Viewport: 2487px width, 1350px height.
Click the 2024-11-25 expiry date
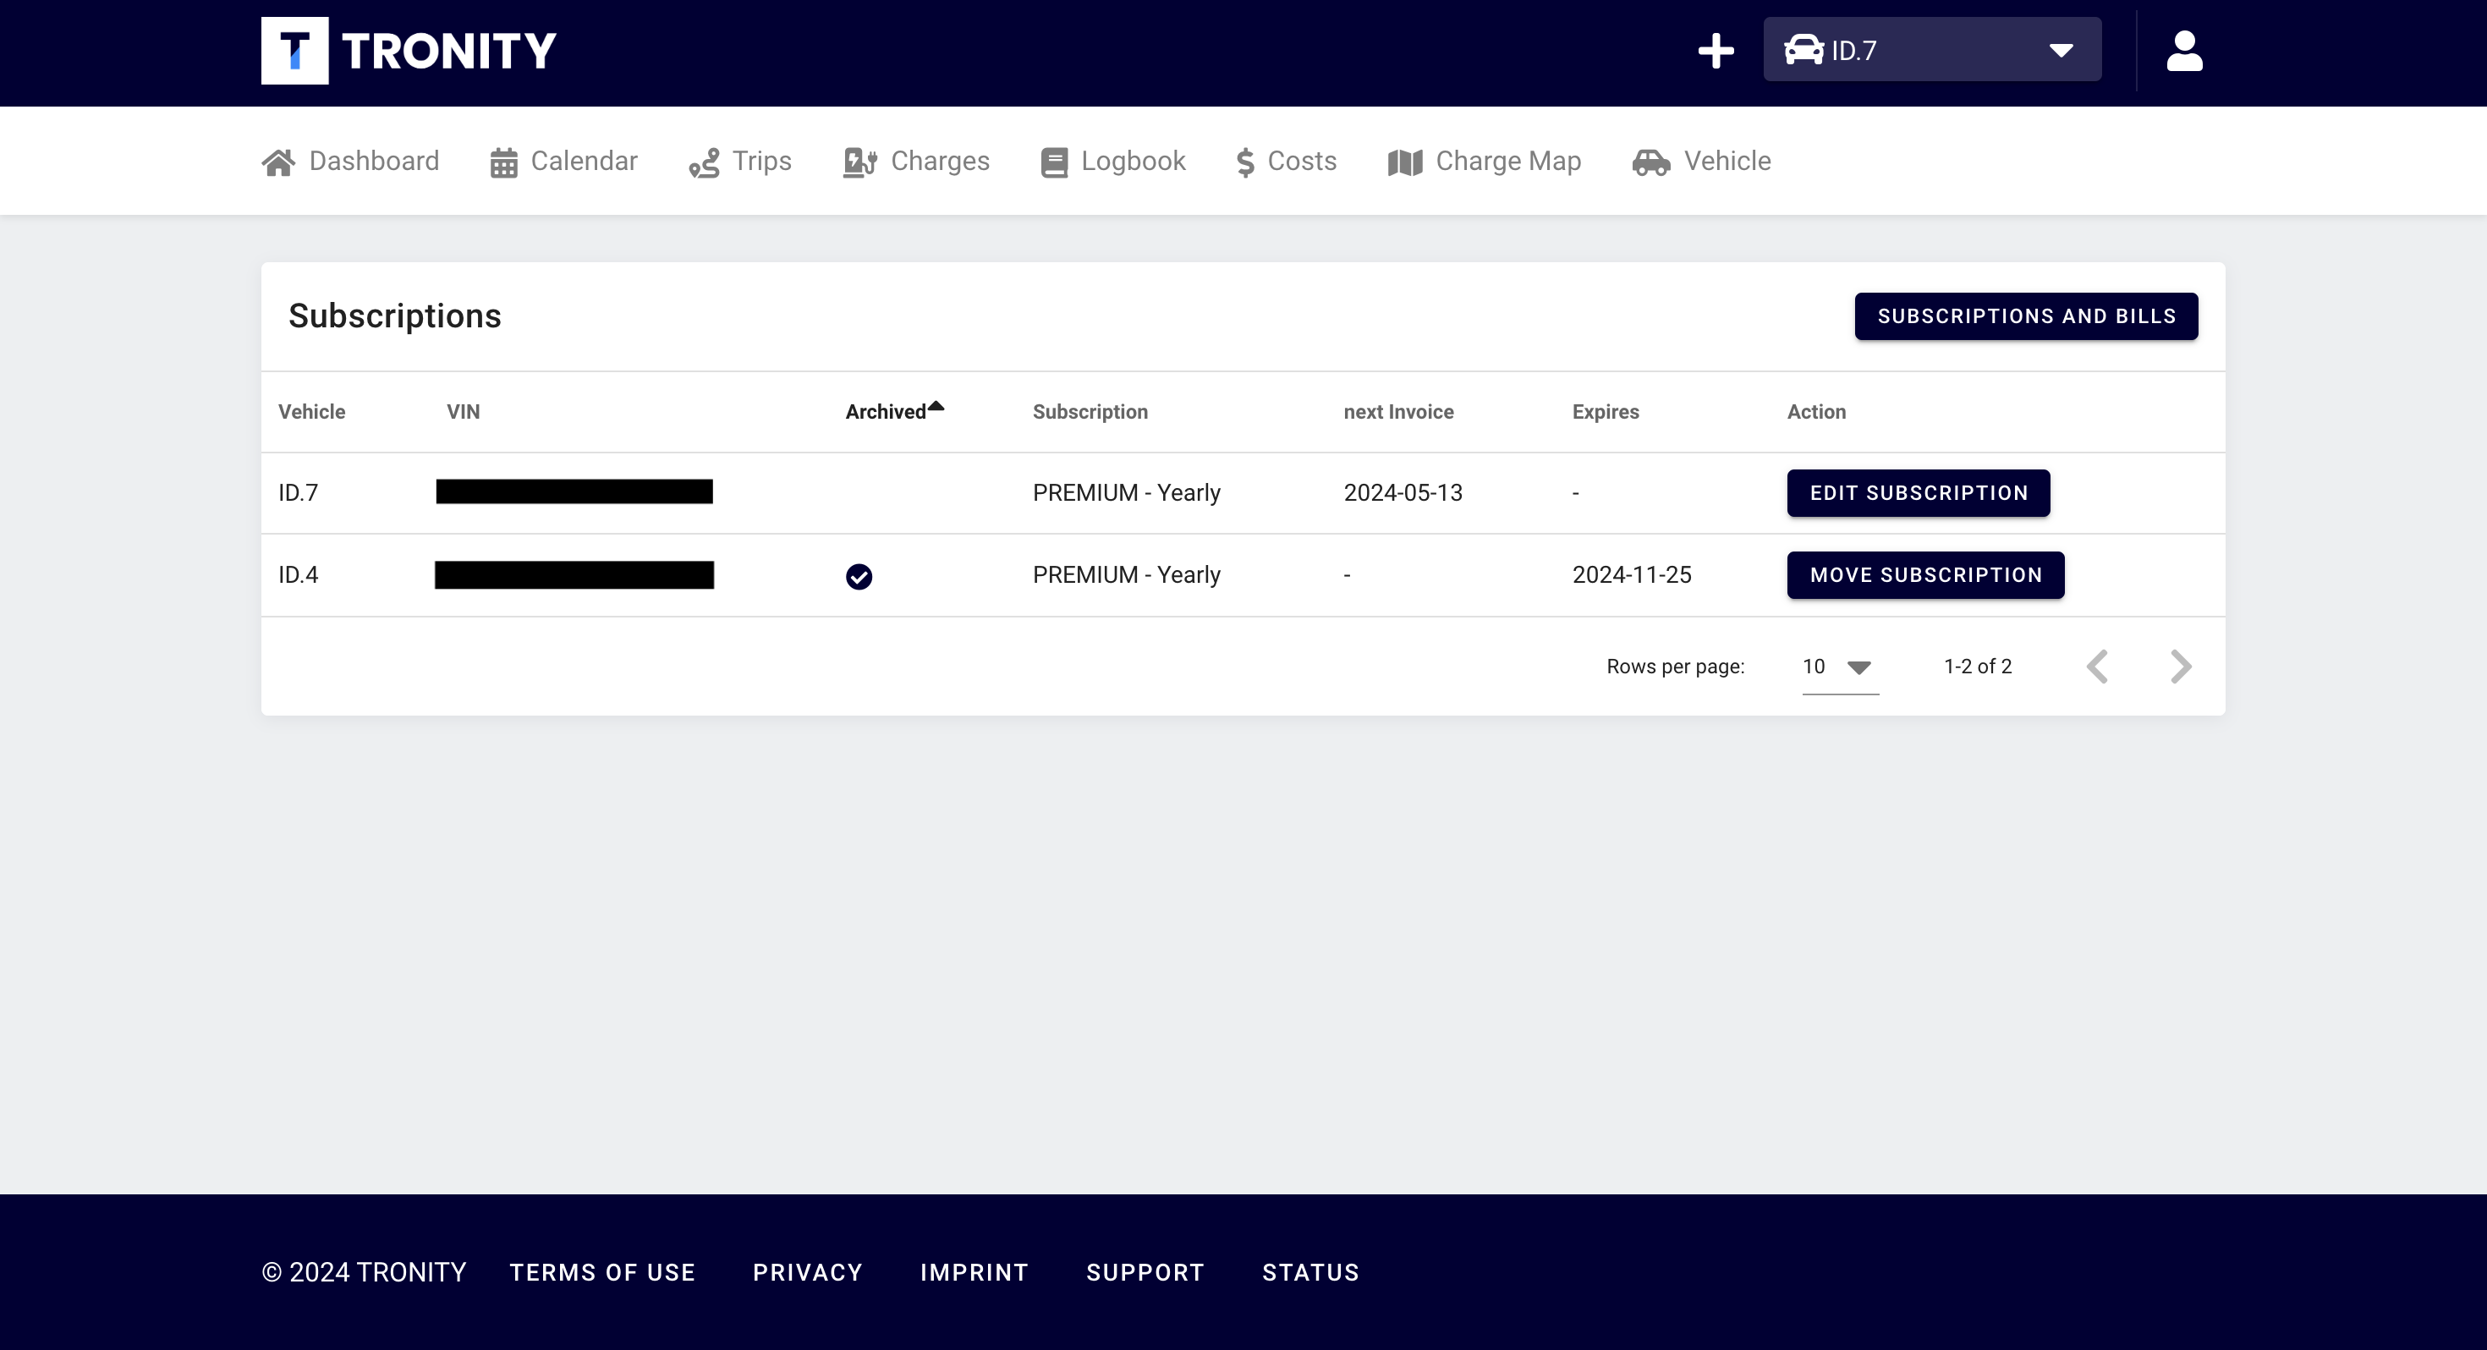pyautogui.click(x=1632, y=575)
